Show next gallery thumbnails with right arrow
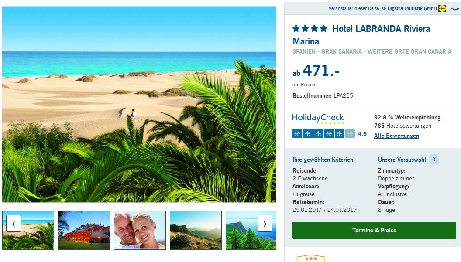This screenshot has height=262, width=461. 265,224
